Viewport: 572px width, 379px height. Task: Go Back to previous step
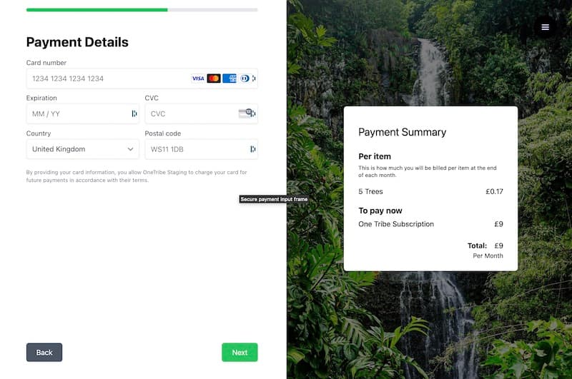pyautogui.click(x=44, y=352)
